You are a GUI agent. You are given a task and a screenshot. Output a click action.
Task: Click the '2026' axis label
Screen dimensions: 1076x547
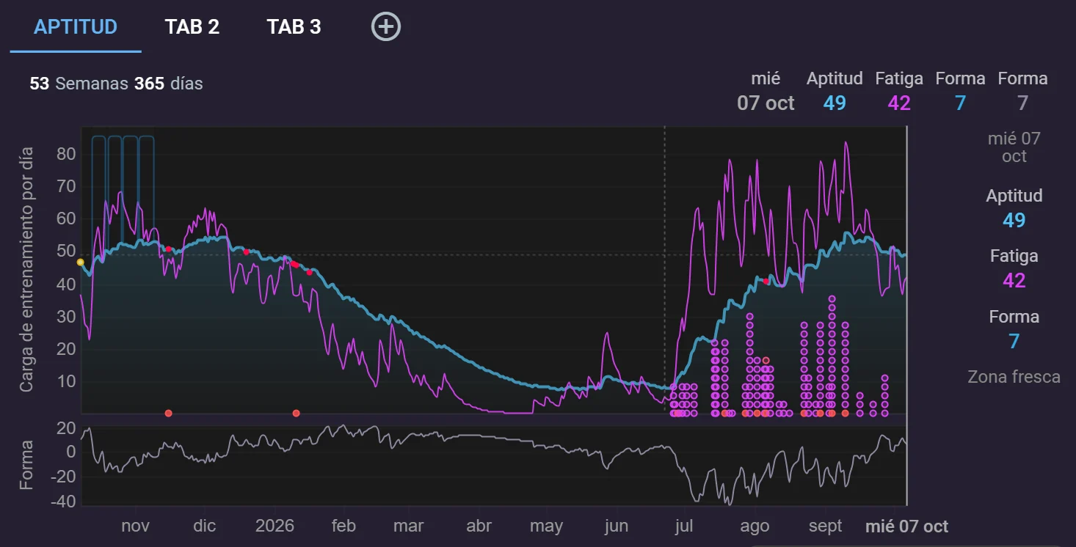coord(275,526)
